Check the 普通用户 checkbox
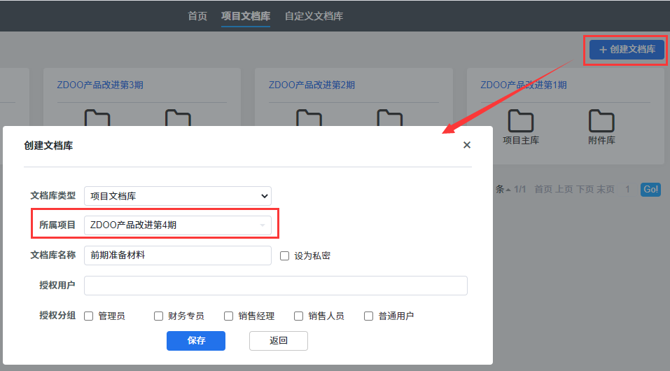Viewport: 670px width, 371px height. click(369, 316)
